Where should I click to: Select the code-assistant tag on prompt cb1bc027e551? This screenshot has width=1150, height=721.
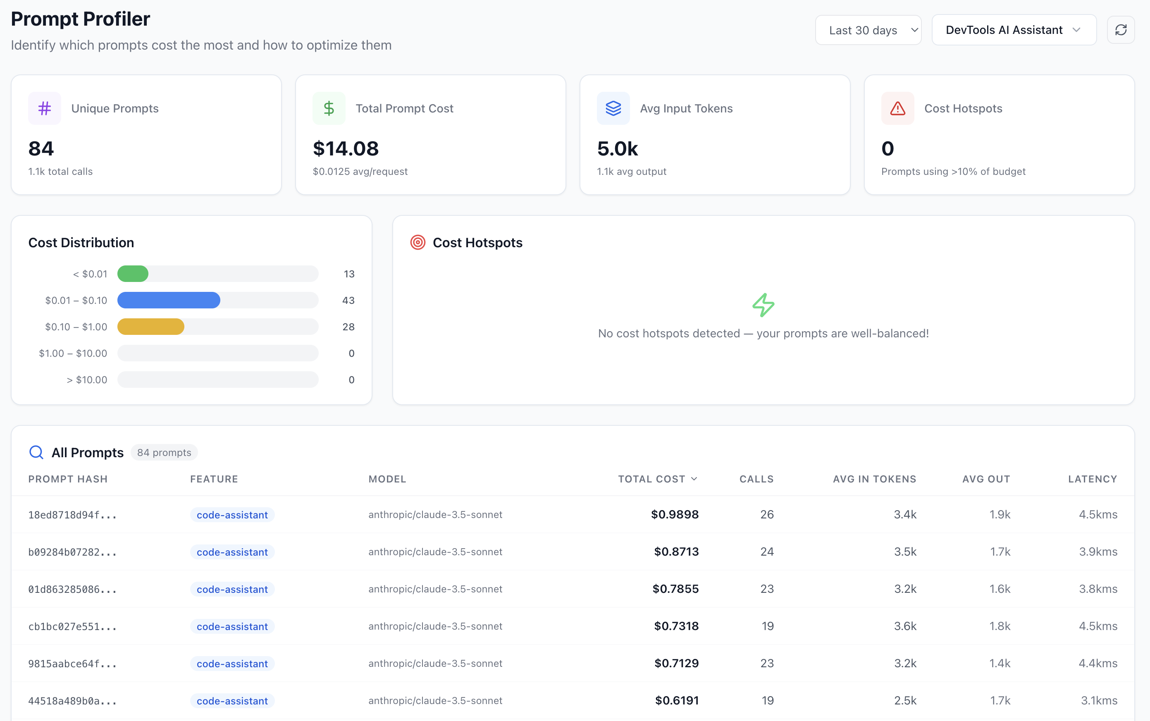tap(232, 626)
